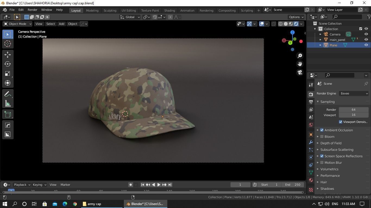Select the Move tool
This screenshot has width=371, height=208.
[8, 54]
